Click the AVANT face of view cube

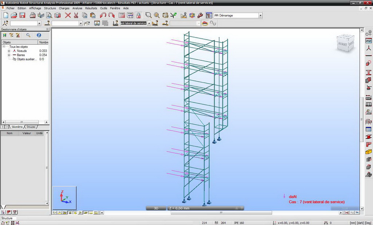coord(342,44)
